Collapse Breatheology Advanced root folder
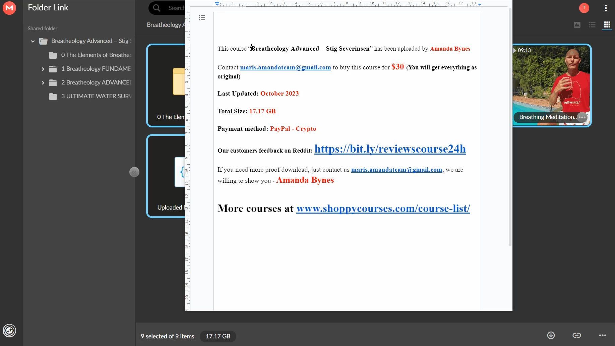The width and height of the screenshot is (615, 346). pyautogui.click(x=33, y=41)
